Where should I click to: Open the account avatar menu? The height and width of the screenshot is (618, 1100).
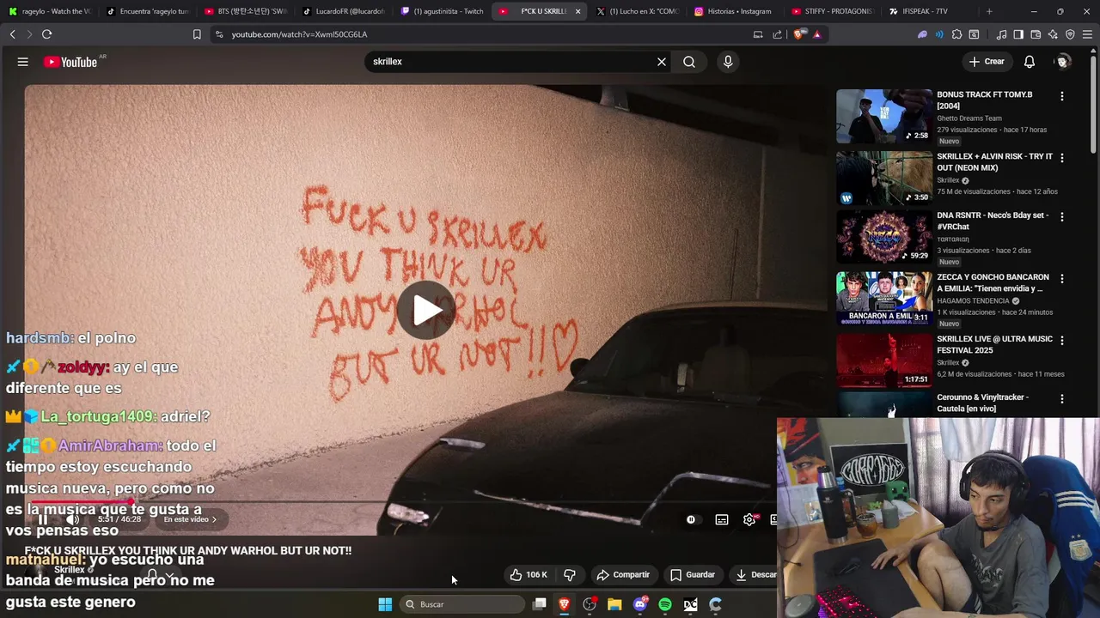pos(1063,62)
